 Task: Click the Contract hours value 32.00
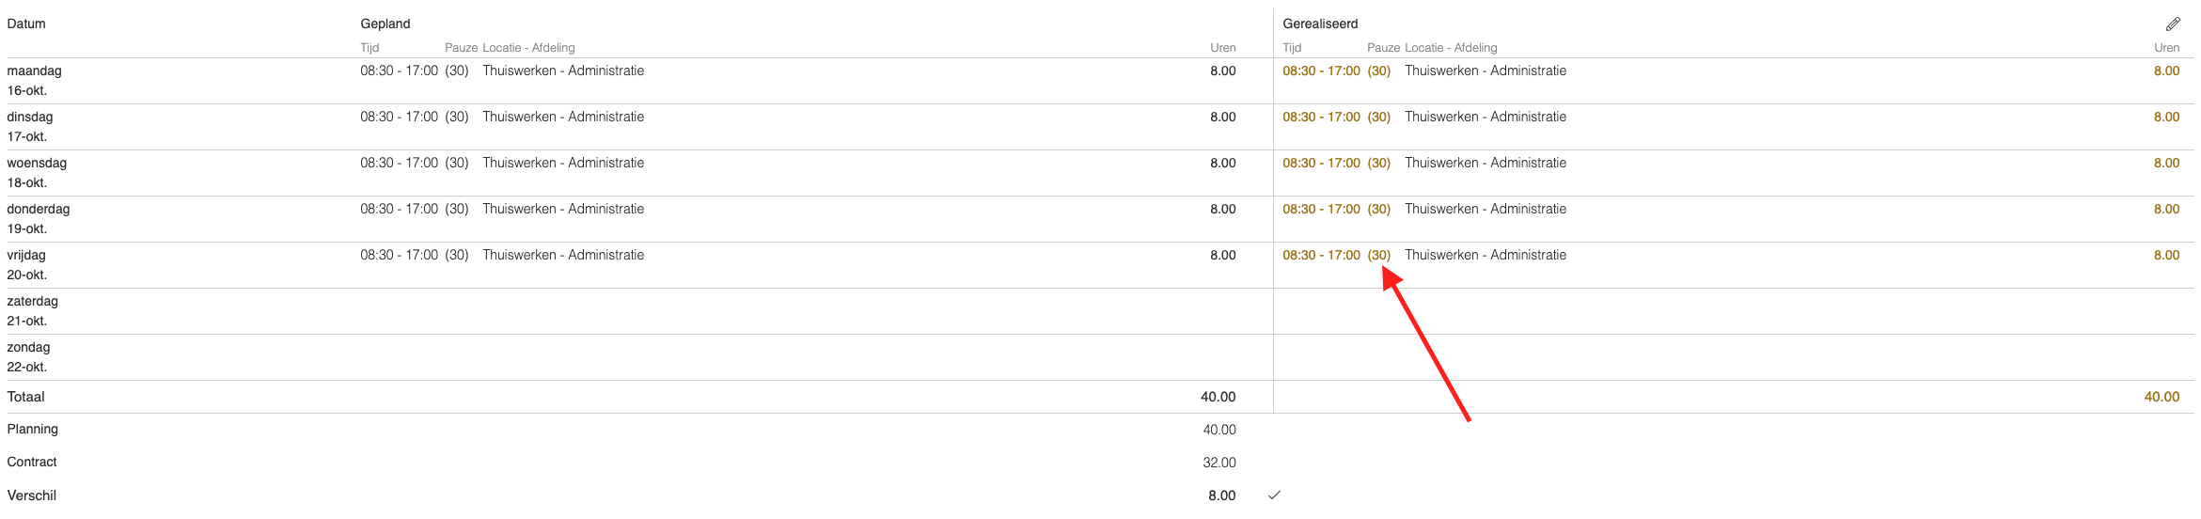pyautogui.click(x=1219, y=463)
